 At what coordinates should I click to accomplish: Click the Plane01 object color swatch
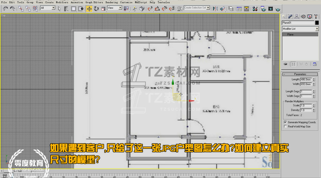[x=317, y=23]
